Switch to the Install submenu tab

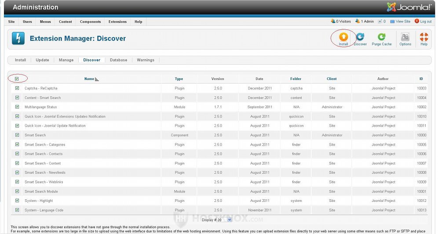click(20, 60)
